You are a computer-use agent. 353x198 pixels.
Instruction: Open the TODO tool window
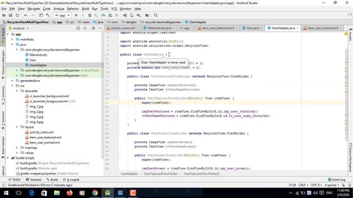click(x=14, y=180)
